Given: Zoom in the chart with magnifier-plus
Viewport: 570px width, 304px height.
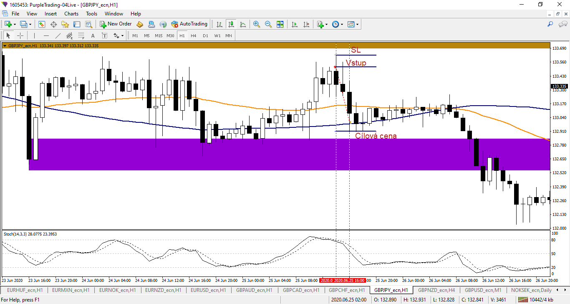Looking at the screenshot, I should [x=257, y=24].
